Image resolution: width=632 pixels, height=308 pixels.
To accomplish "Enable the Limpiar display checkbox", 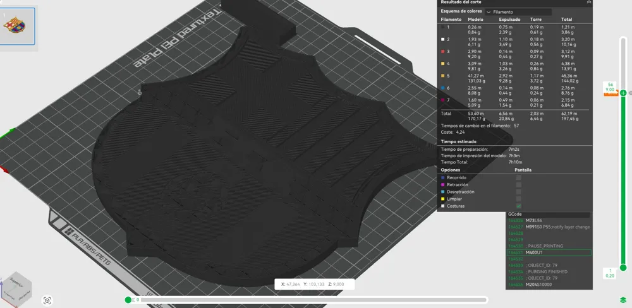I will pos(519,199).
